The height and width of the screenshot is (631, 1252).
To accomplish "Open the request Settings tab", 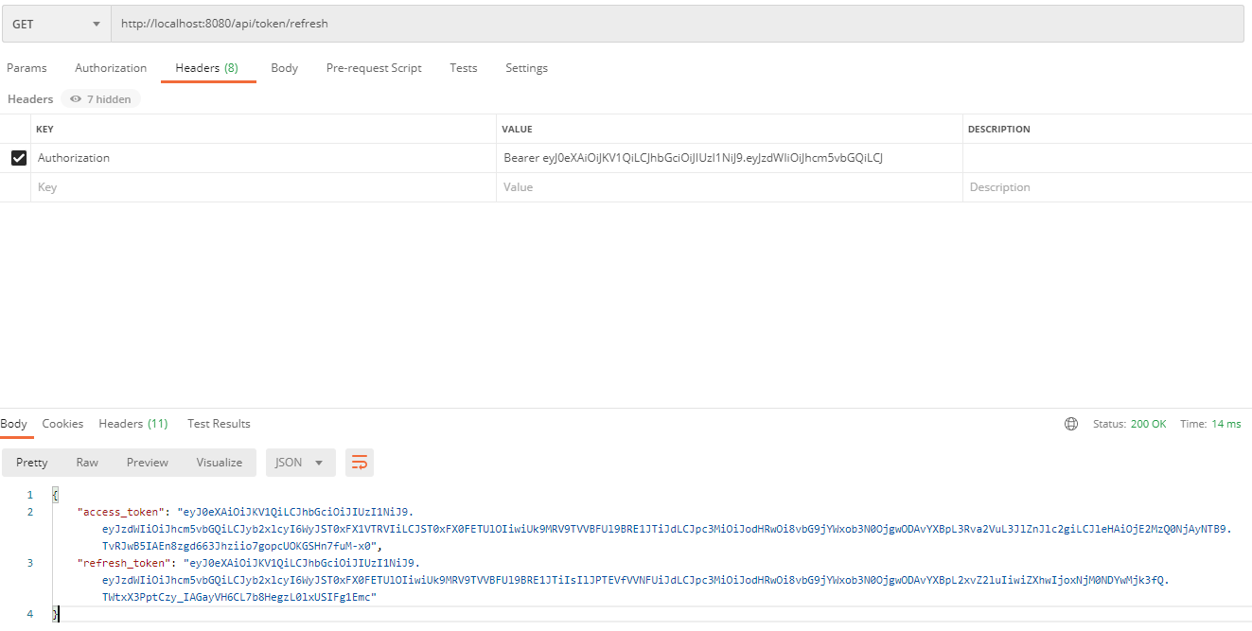I will 526,67.
